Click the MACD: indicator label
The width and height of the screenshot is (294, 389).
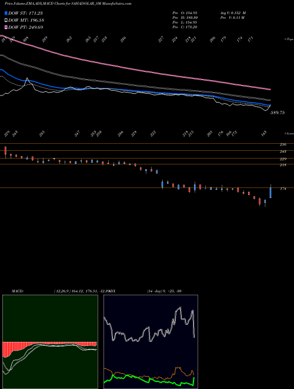pyautogui.click(x=18, y=291)
